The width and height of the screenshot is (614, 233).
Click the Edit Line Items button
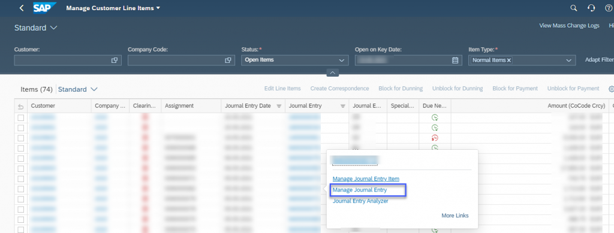282,89
